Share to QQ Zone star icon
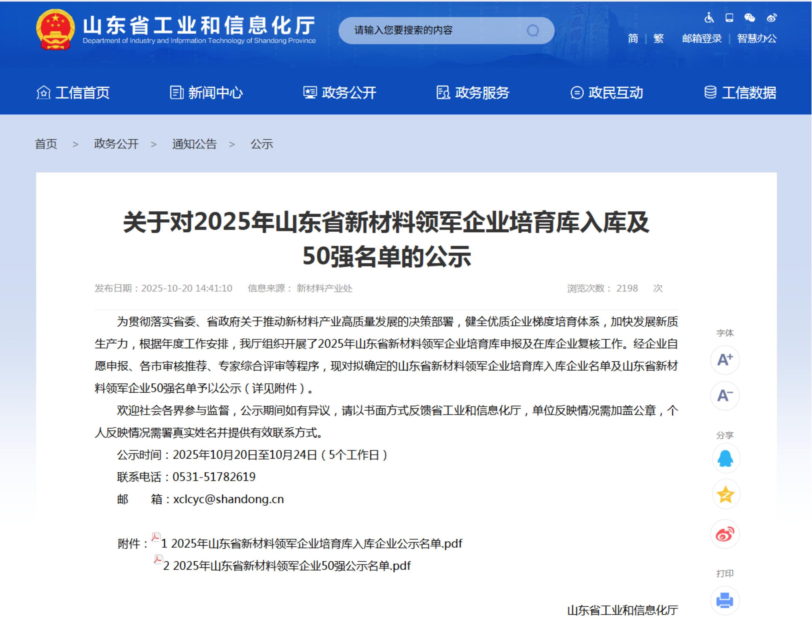Screen dimensions: 812x633 click(x=725, y=494)
